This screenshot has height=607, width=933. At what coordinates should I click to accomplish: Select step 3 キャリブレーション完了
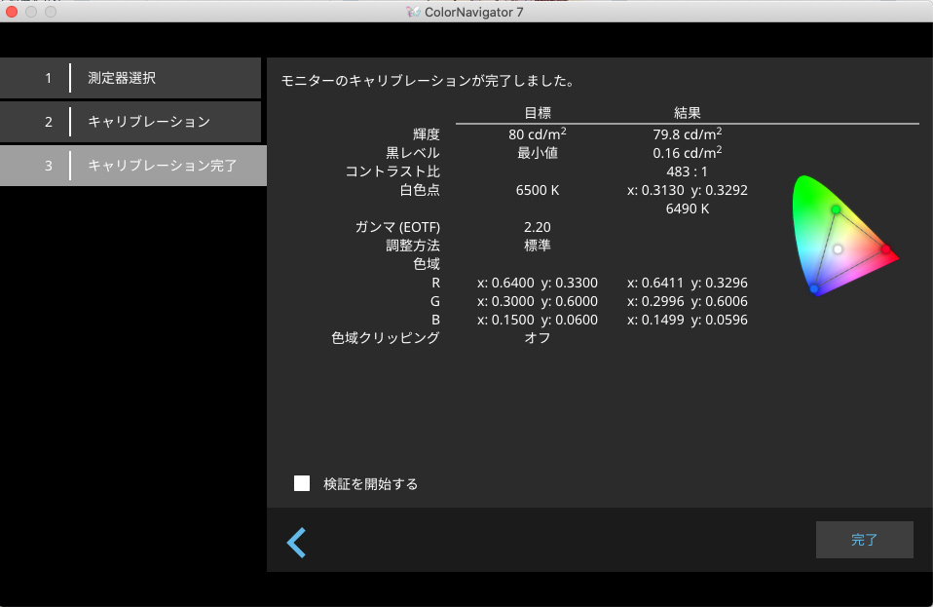tap(133, 166)
